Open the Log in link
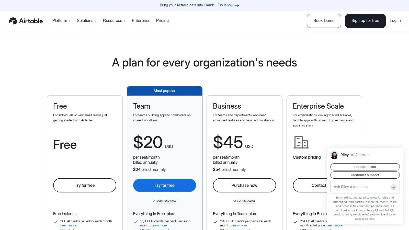409x230 pixels. [x=395, y=21]
